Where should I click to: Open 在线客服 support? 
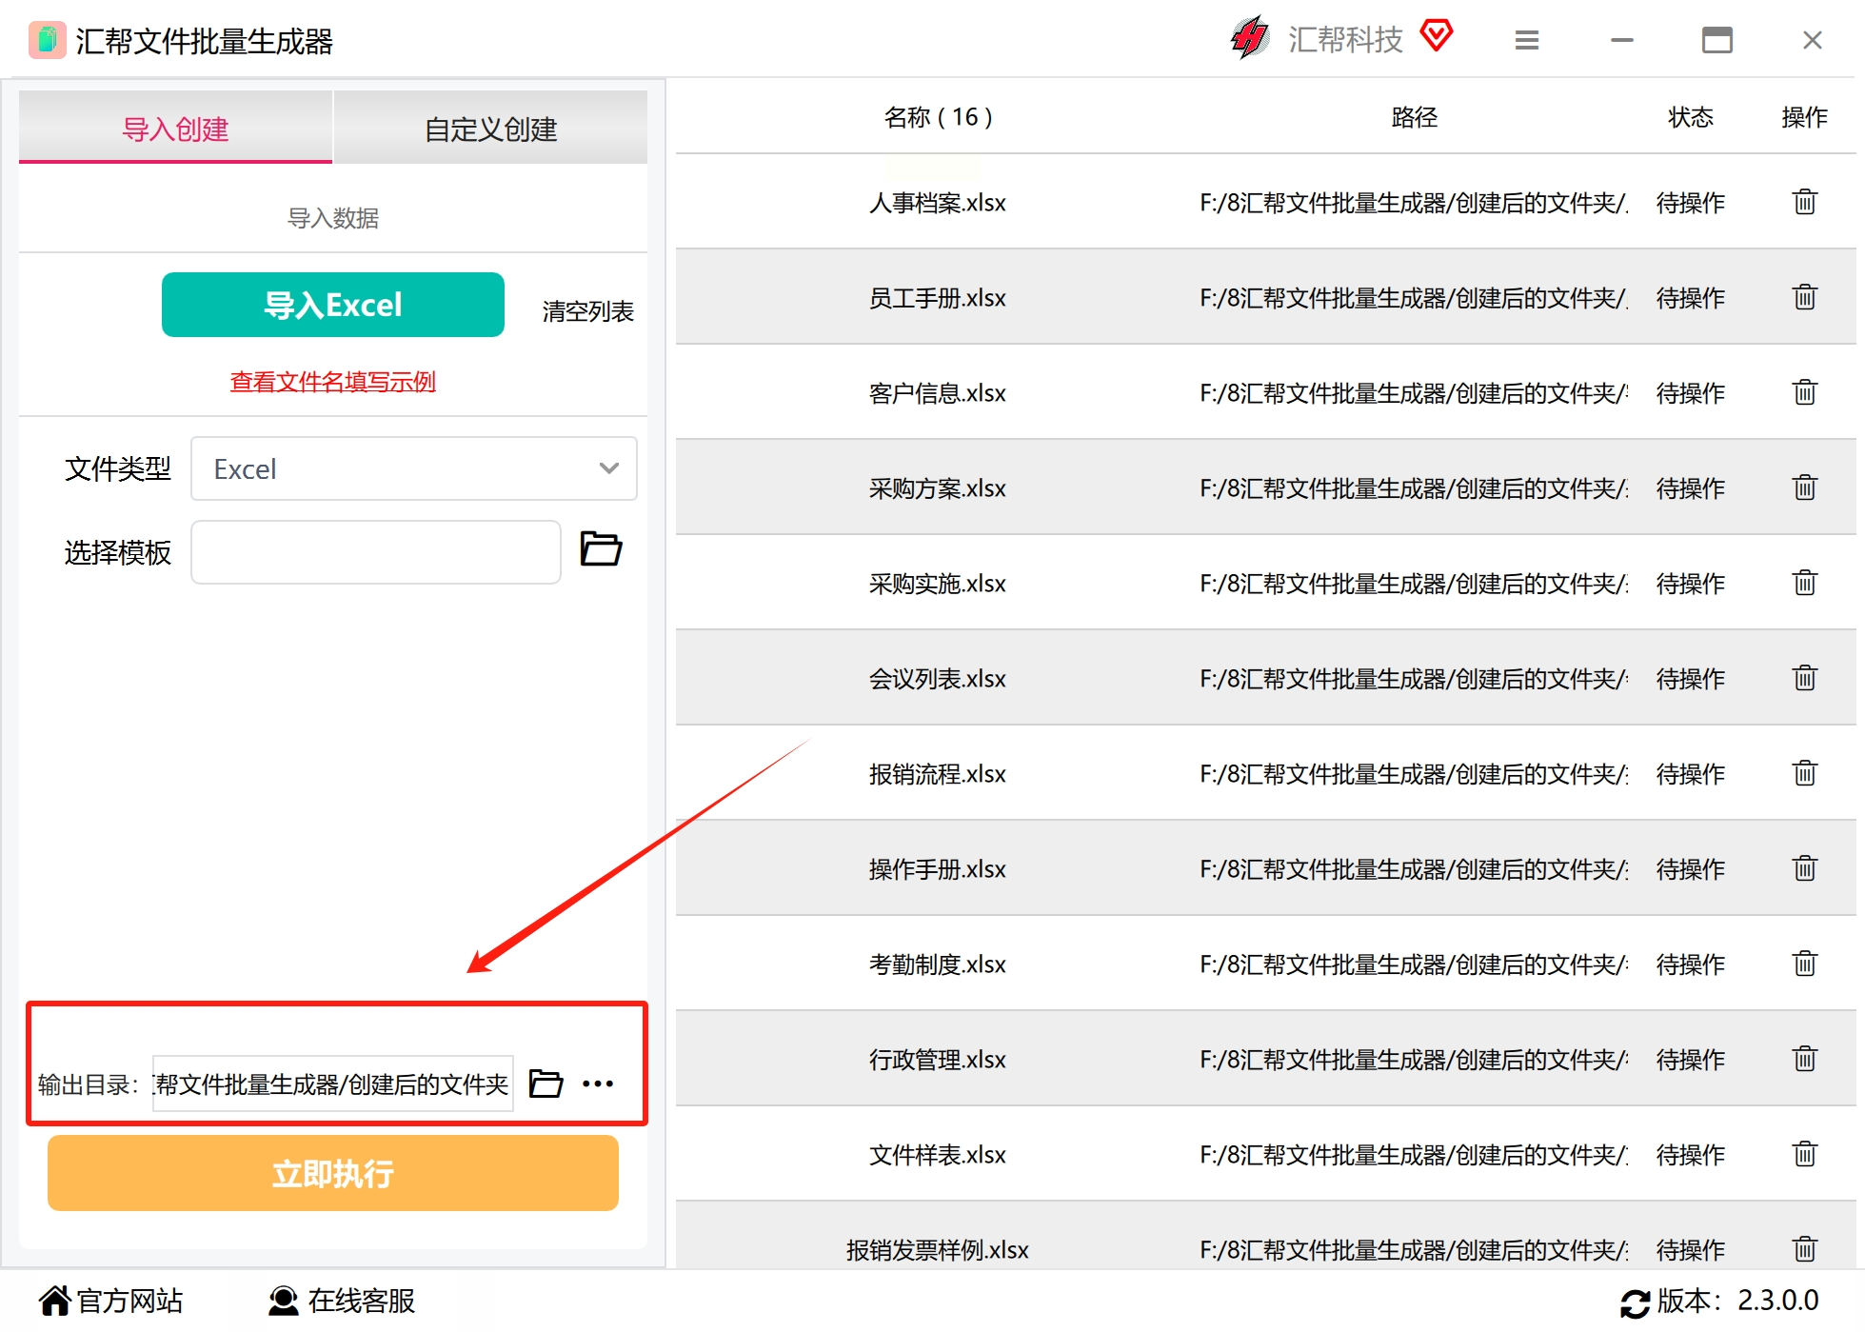[x=343, y=1301]
